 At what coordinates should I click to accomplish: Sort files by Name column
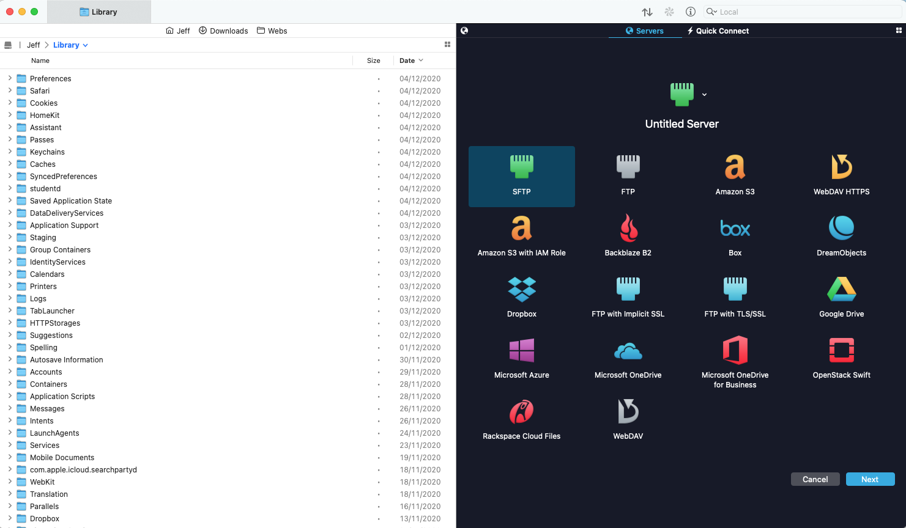click(x=40, y=61)
